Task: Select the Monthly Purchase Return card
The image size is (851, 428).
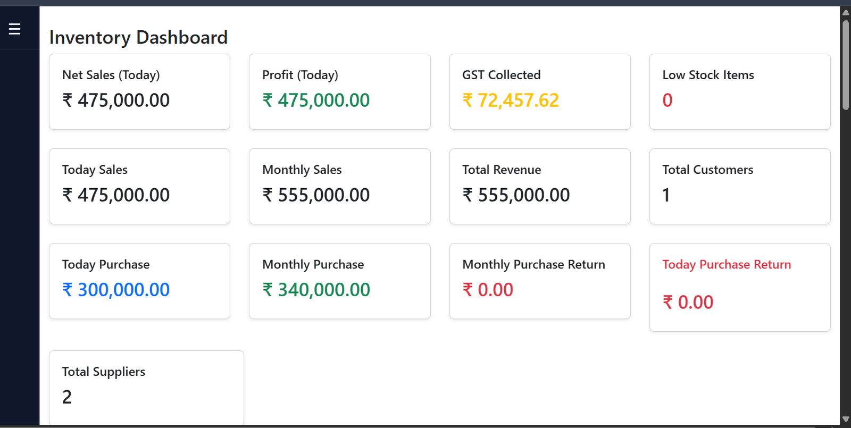Action: pyautogui.click(x=540, y=281)
